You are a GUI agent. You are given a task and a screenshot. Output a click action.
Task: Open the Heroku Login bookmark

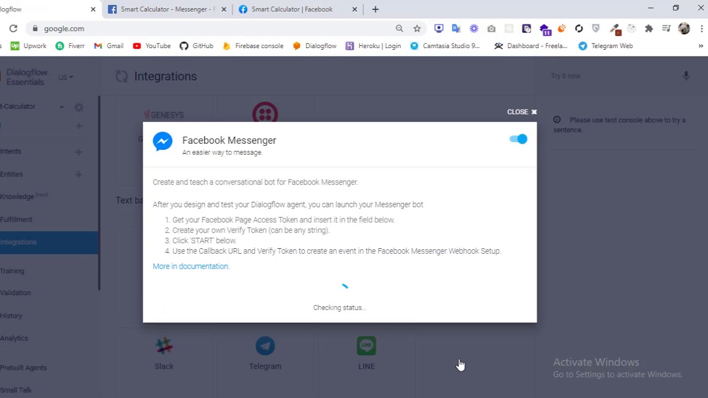[x=373, y=46]
